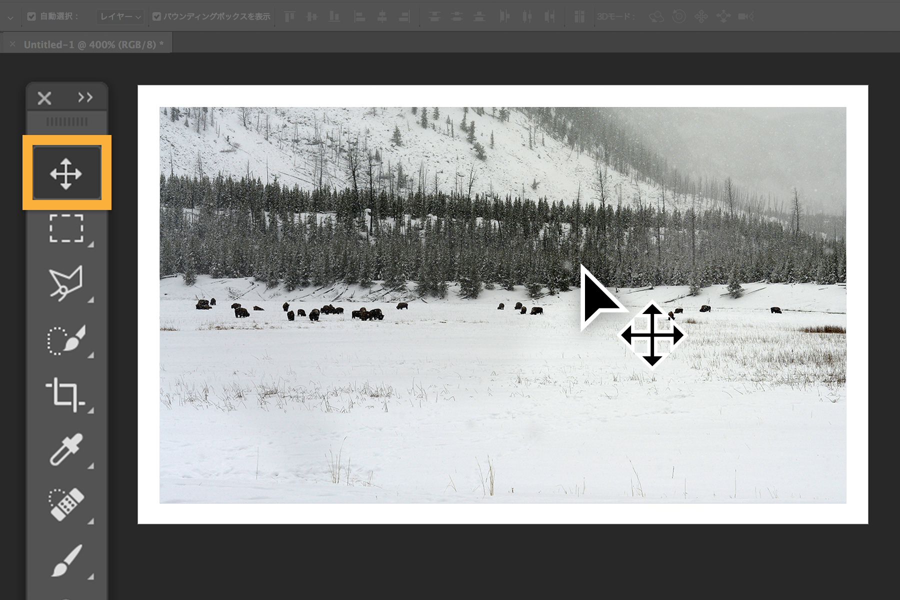Toggle the 自動選択 checkbox
Viewport: 900px width, 600px height.
pos(31,16)
